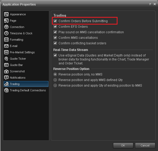Viewport: 158px width, 151px height.
Task: Switch to Quote Bar settings
Action: click(x=26, y=65)
